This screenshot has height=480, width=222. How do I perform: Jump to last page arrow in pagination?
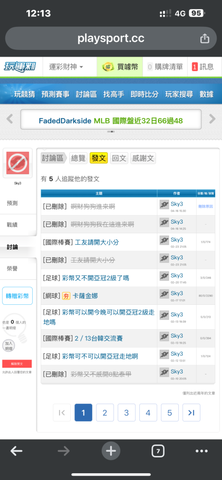191,413
